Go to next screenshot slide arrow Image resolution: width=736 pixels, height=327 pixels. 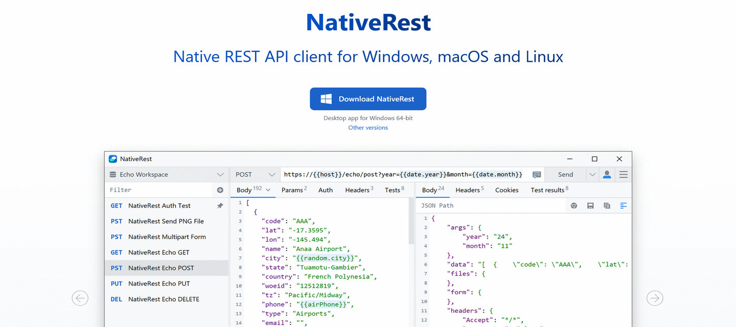(655, 298)
